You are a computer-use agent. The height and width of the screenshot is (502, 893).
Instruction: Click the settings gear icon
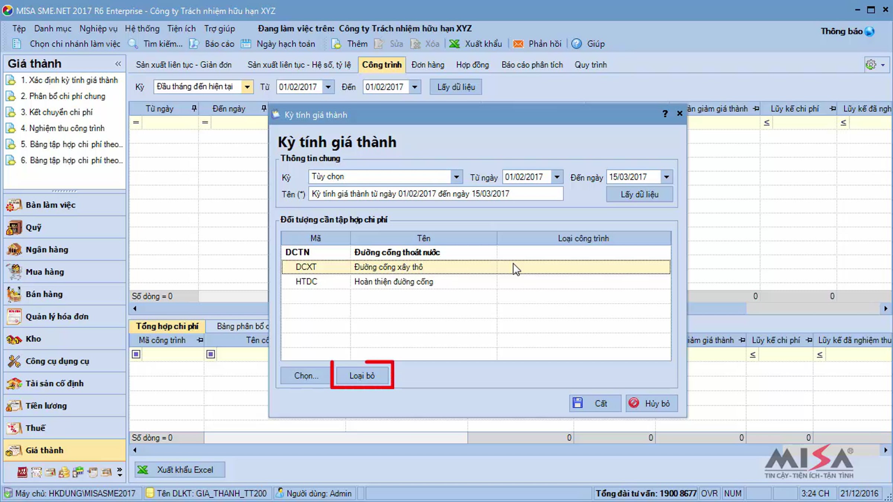tap(871, 65)
